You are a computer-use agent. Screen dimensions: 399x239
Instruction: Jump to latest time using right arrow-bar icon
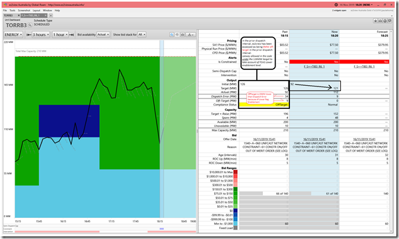pyautogui.click(x=72, y=34)
